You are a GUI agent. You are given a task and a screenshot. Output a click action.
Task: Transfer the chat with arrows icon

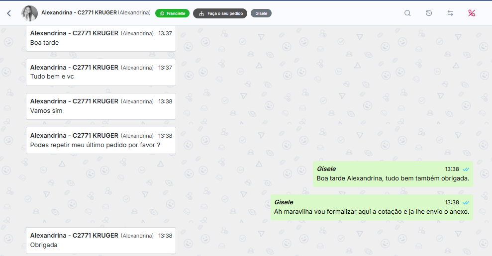[x=450, y=13]
